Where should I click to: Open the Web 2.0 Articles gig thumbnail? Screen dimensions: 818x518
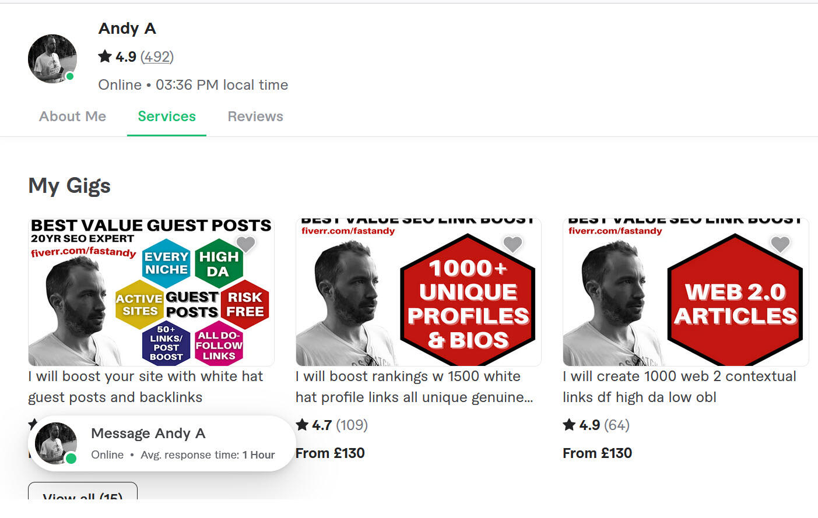(685, 292)
